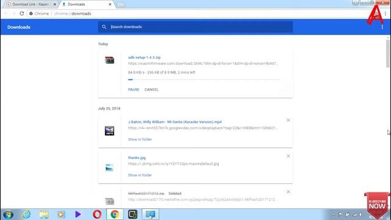Click the googlevideo.com source URL
Image resolution: width=391 pixels, height=220 pixels.
click(203, 128)
